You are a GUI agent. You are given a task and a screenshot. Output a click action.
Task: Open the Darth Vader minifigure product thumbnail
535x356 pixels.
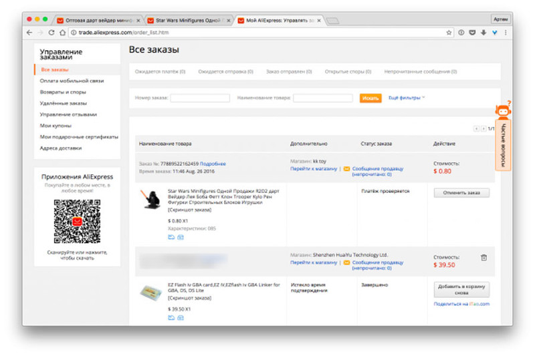click(x=151, y=200)
